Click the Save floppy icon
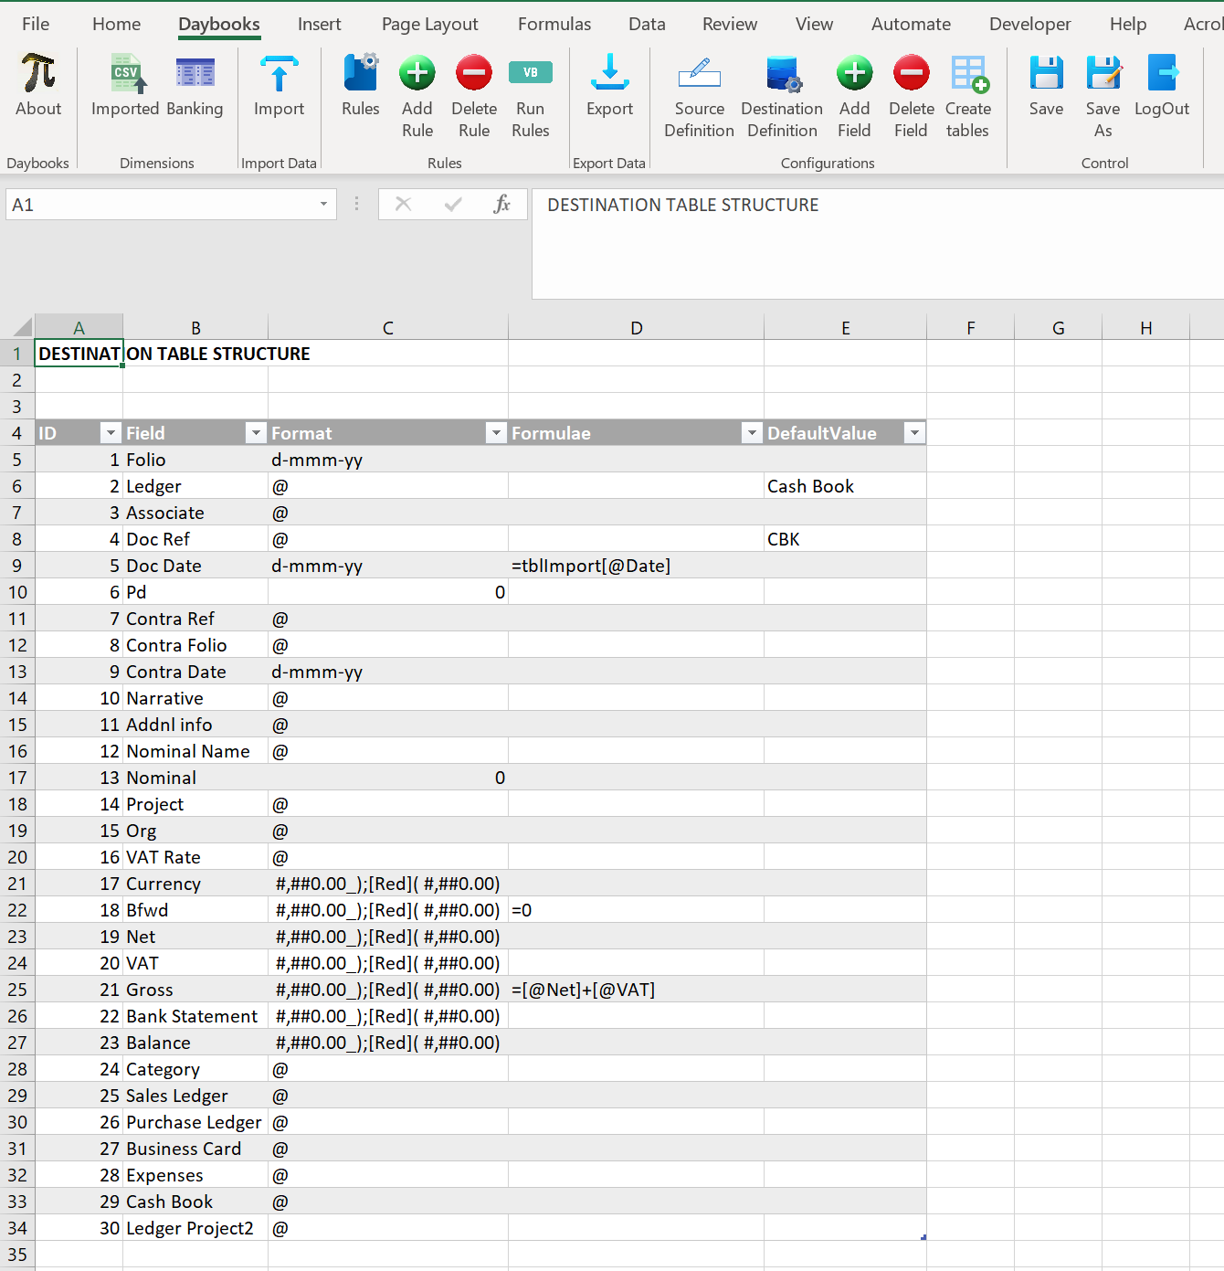The width and height of the screenshot is (1224, 1271). (1047, 73)
